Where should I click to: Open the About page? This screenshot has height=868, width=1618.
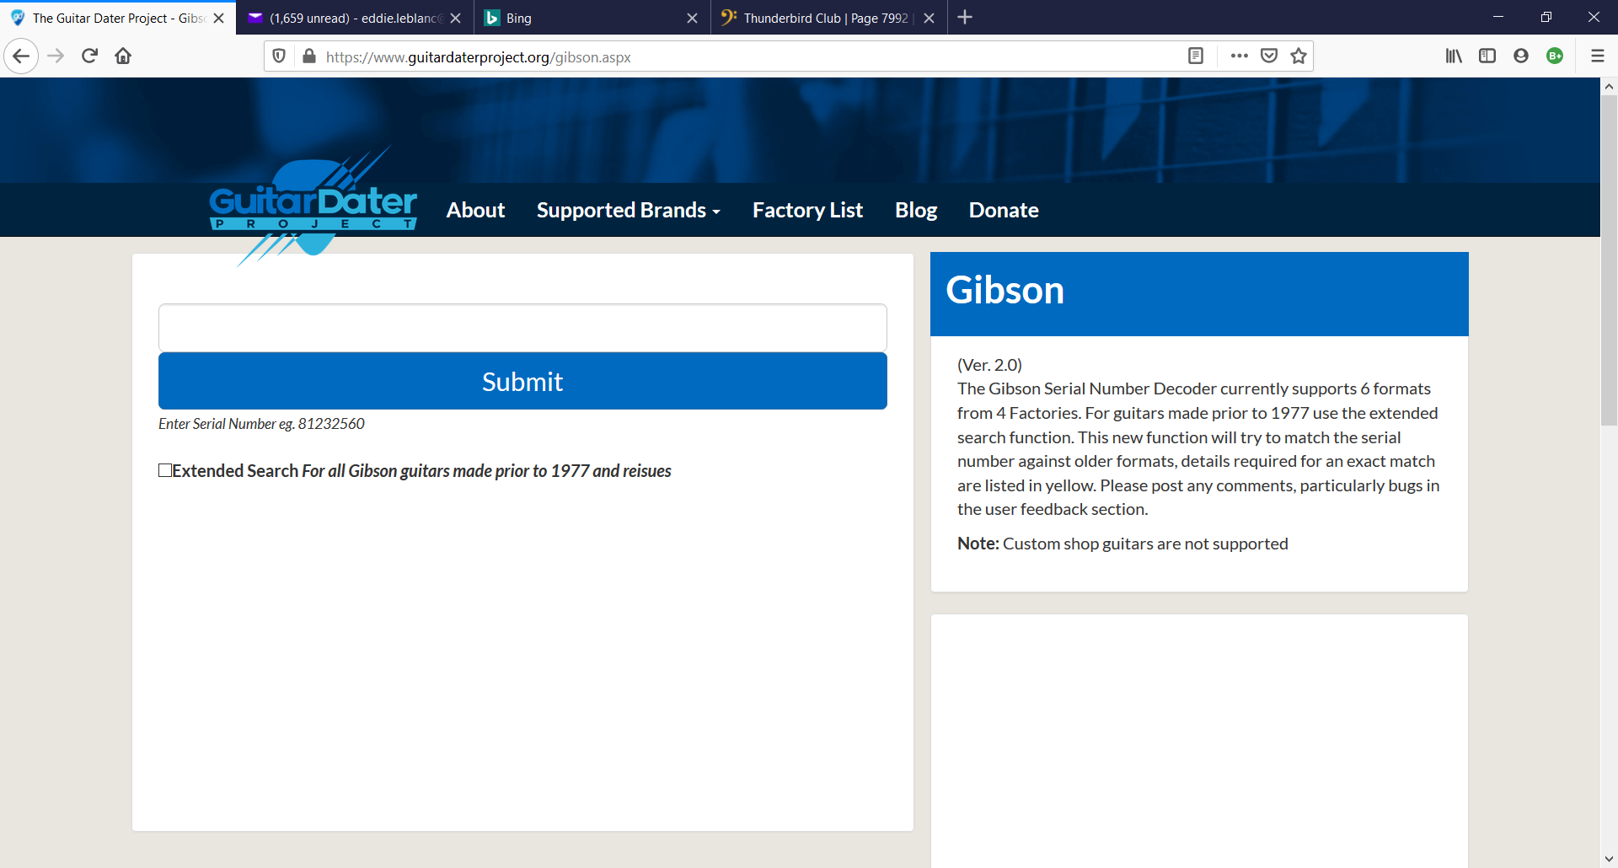click(x=475, y=210)
